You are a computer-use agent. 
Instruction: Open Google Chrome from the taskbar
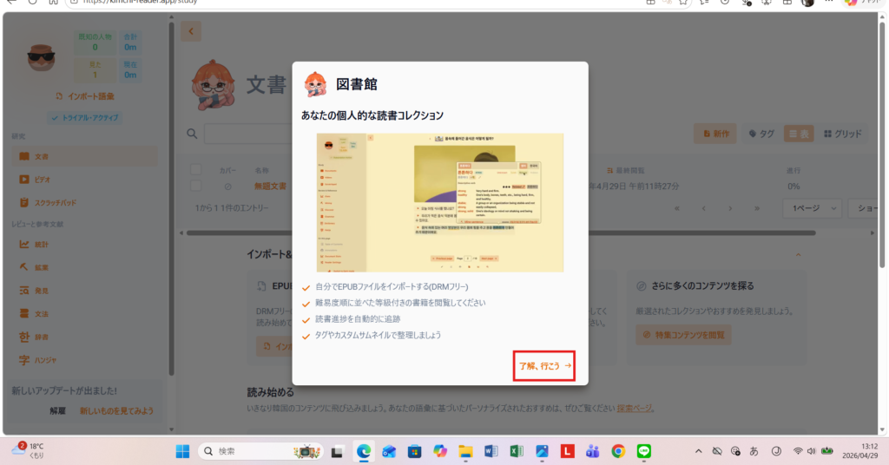[618, 451]
